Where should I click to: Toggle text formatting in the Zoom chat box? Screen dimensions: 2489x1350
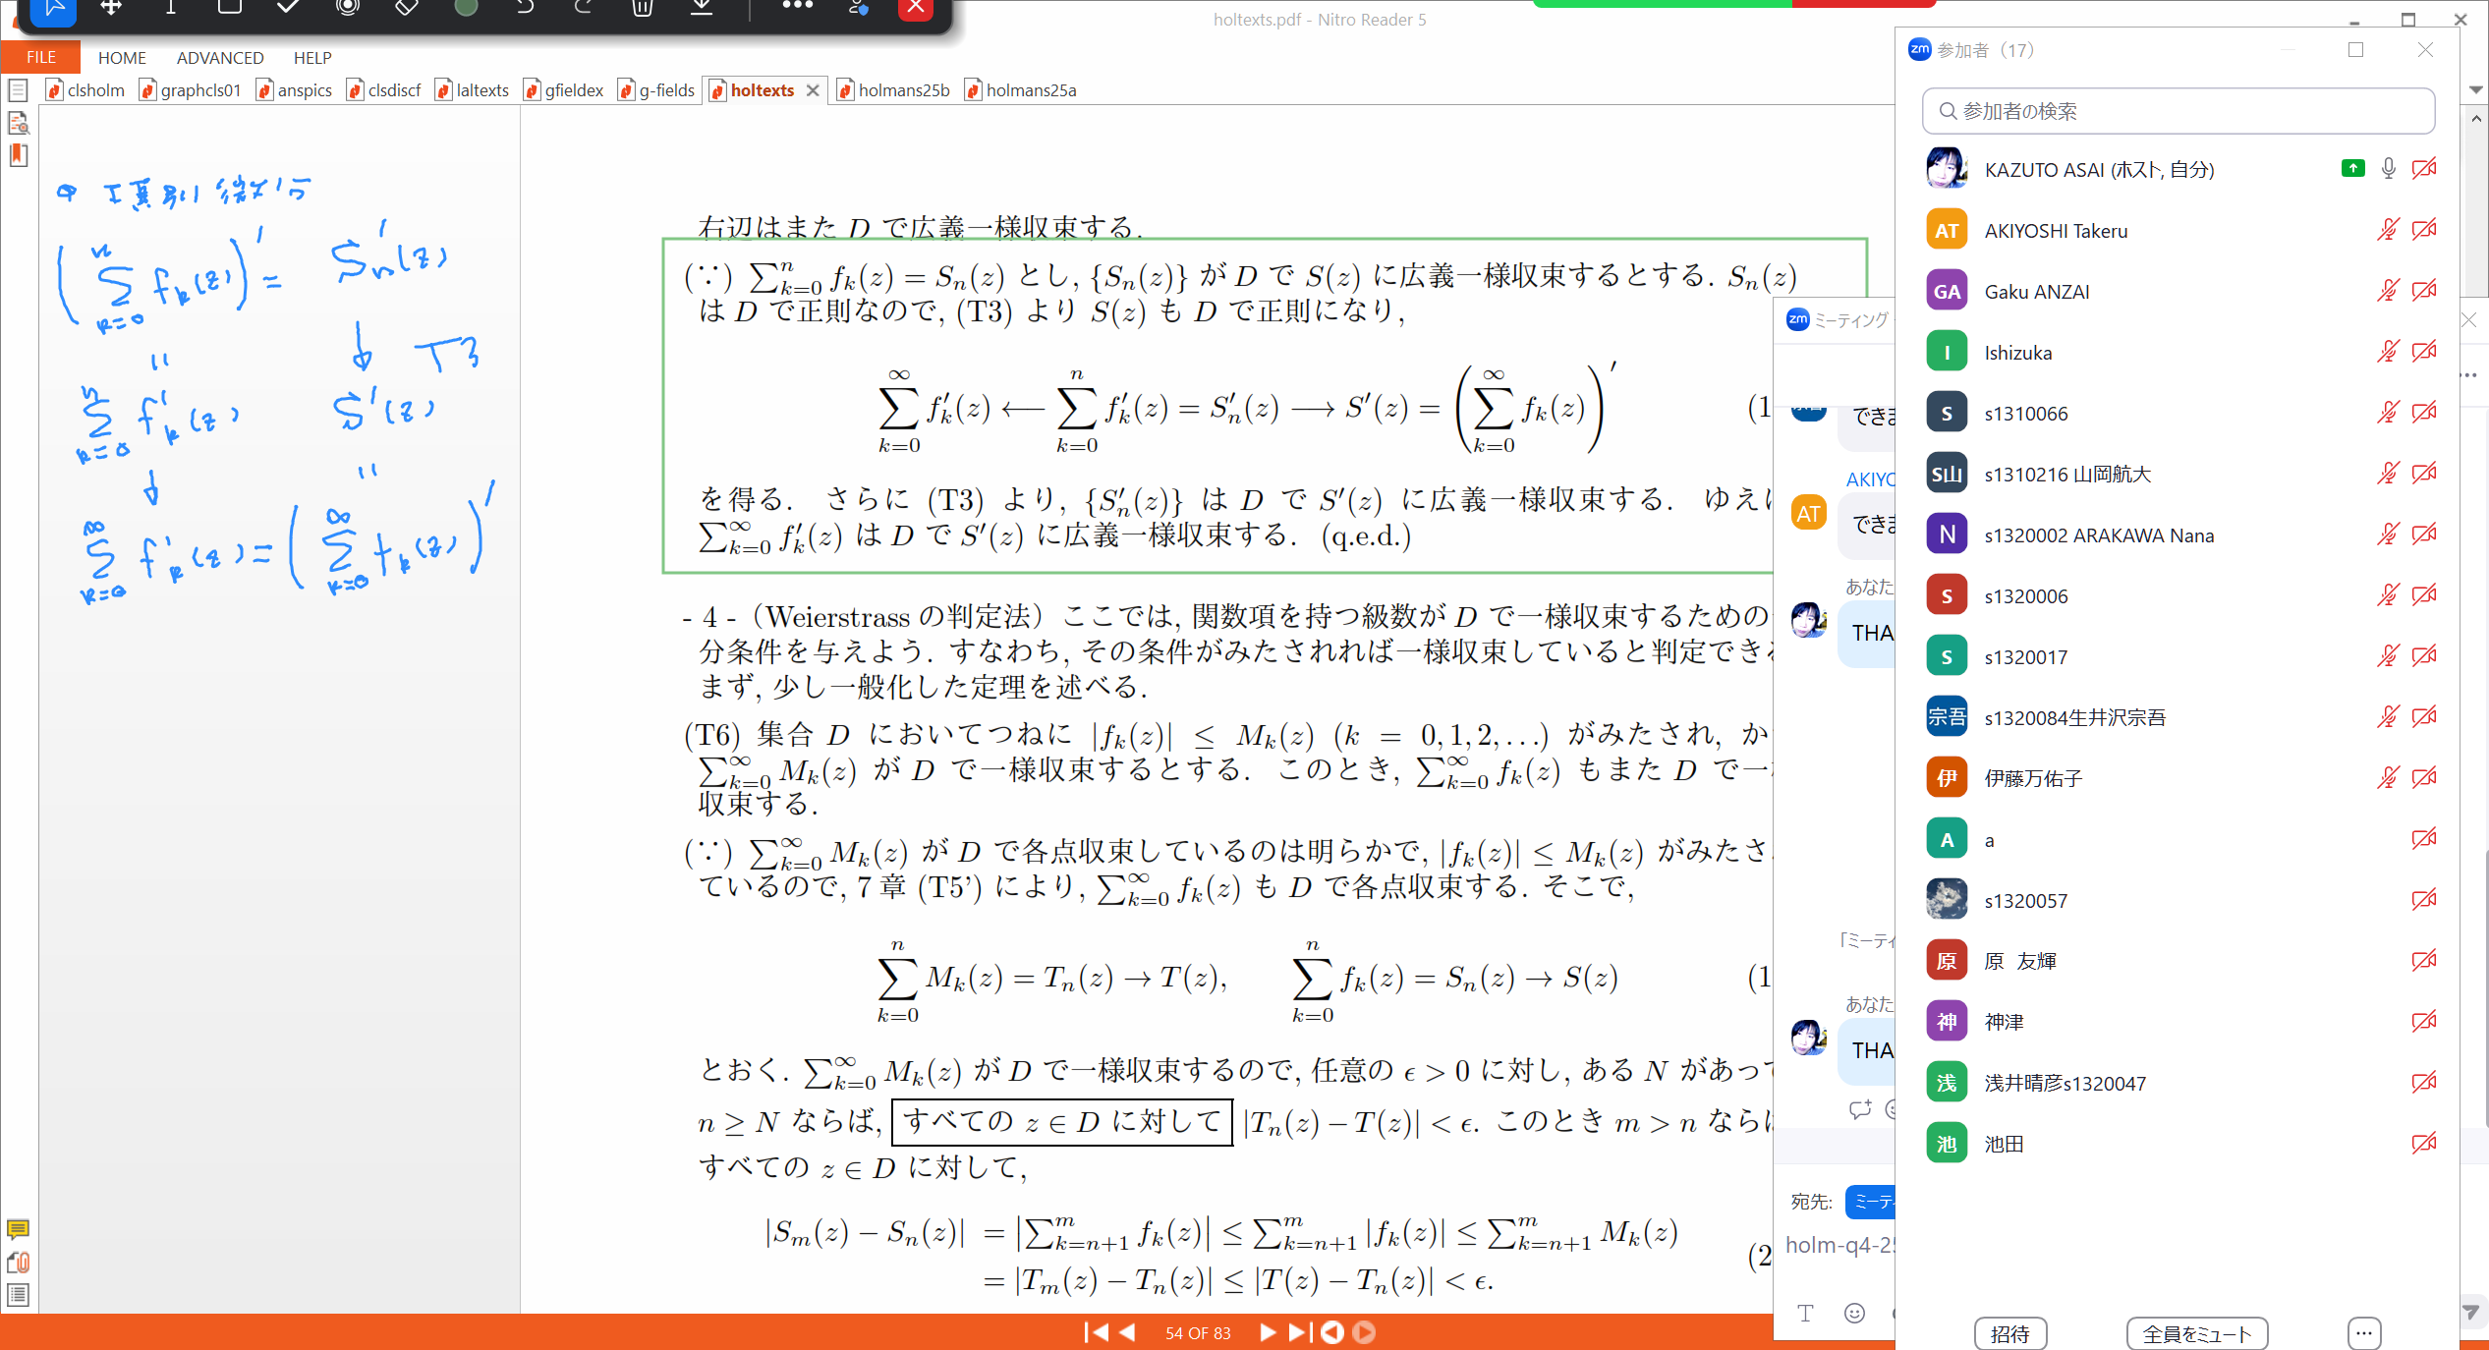coord(1805,1313)
